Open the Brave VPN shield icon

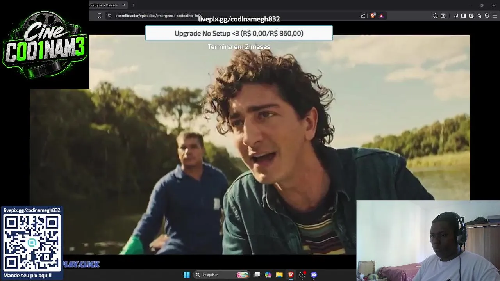coord(487,16)
